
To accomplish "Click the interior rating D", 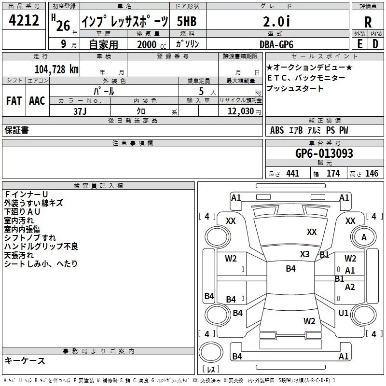I will (x=375, y=44).
